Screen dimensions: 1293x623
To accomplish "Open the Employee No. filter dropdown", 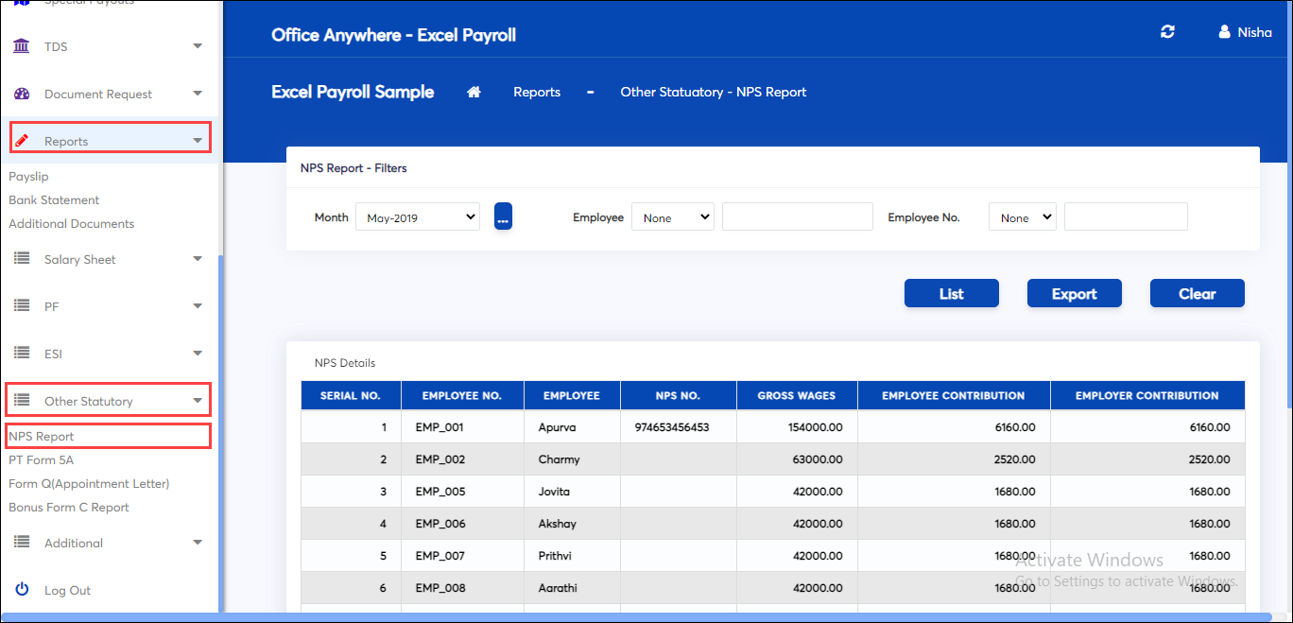I will pyautogui.click(x=1023, y=216).
